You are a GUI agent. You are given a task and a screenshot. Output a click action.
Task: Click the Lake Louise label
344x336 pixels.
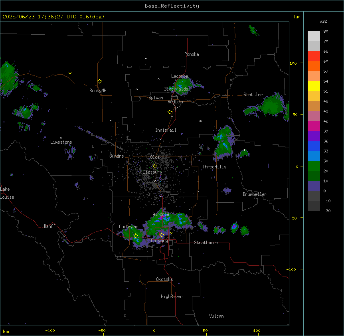point(7,193)
